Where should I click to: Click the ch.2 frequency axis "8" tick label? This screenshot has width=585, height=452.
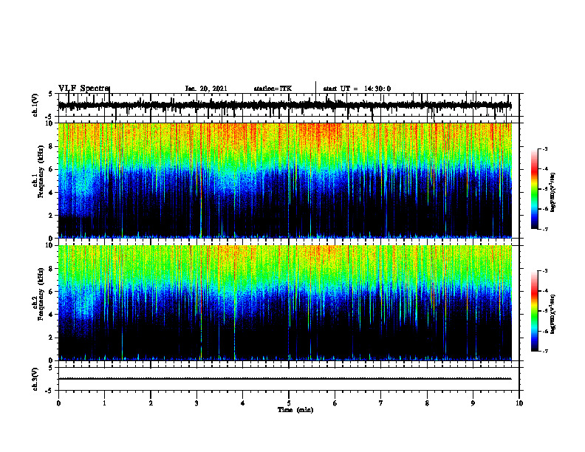tap(51, 269)
